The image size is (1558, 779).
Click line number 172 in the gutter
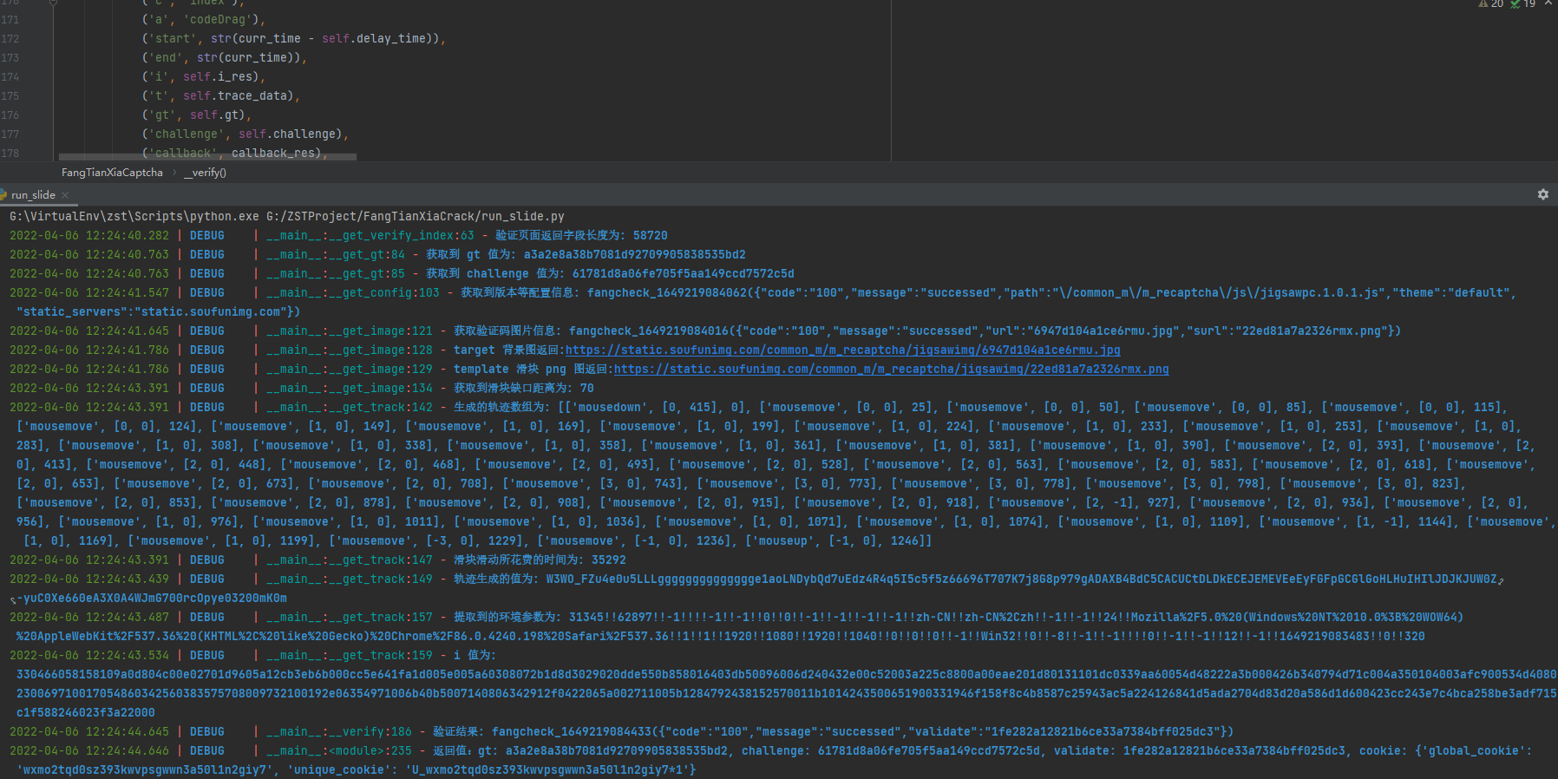[x=10, y=38]
